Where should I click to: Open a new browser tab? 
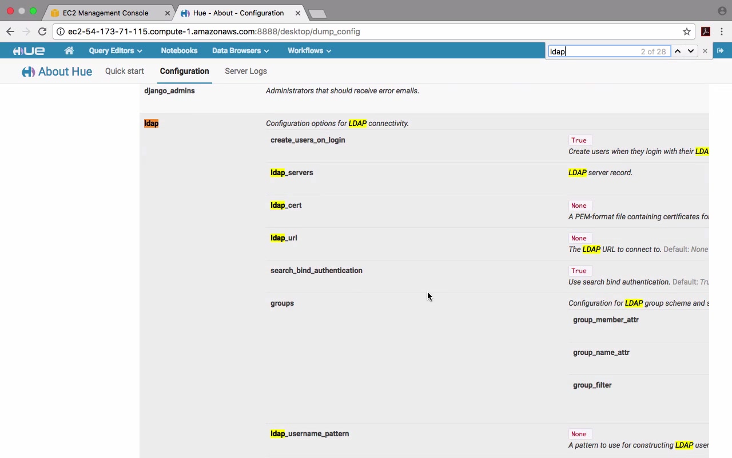pyautogui.click(x=317, y=13)
